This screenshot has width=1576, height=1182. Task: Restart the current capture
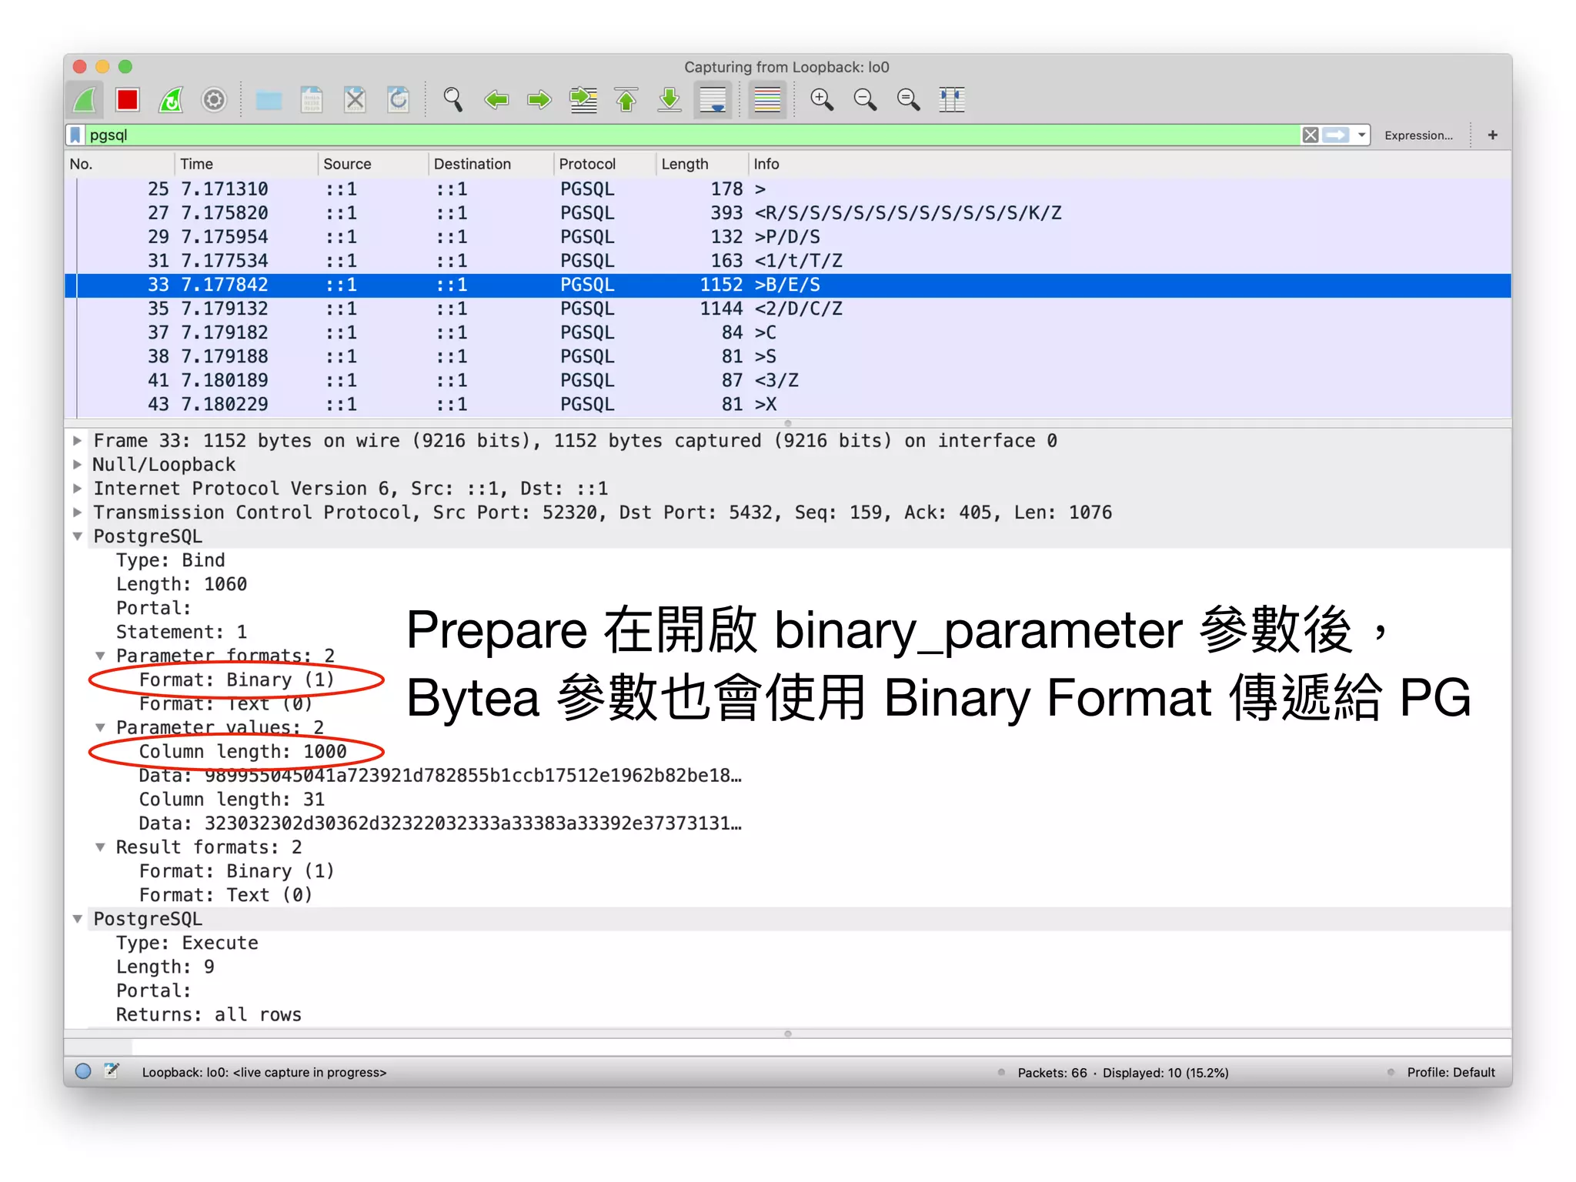click(171, 100)
